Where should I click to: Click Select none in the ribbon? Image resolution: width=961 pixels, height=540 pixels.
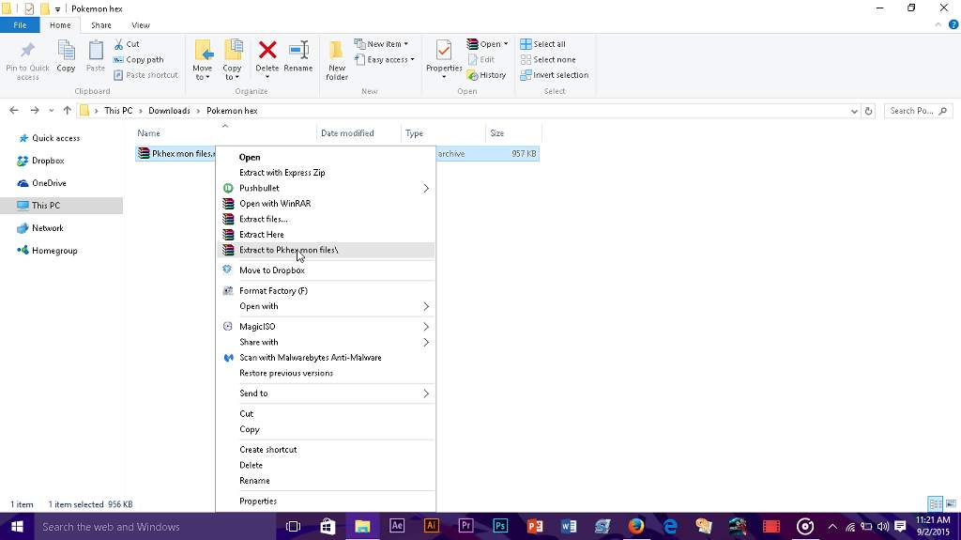click(548, 59)
